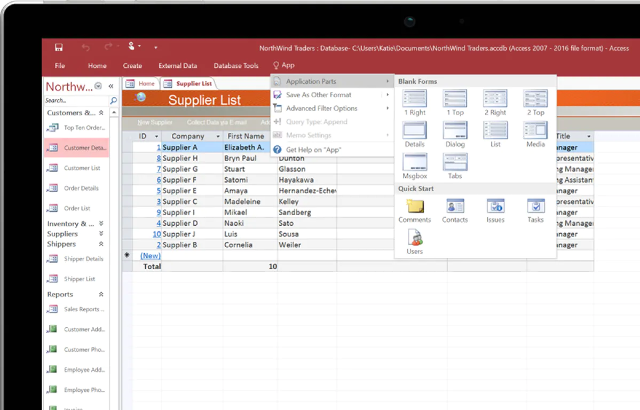Click Get Help on "App" entry
The image size is (640, 410).
[313, 150]
